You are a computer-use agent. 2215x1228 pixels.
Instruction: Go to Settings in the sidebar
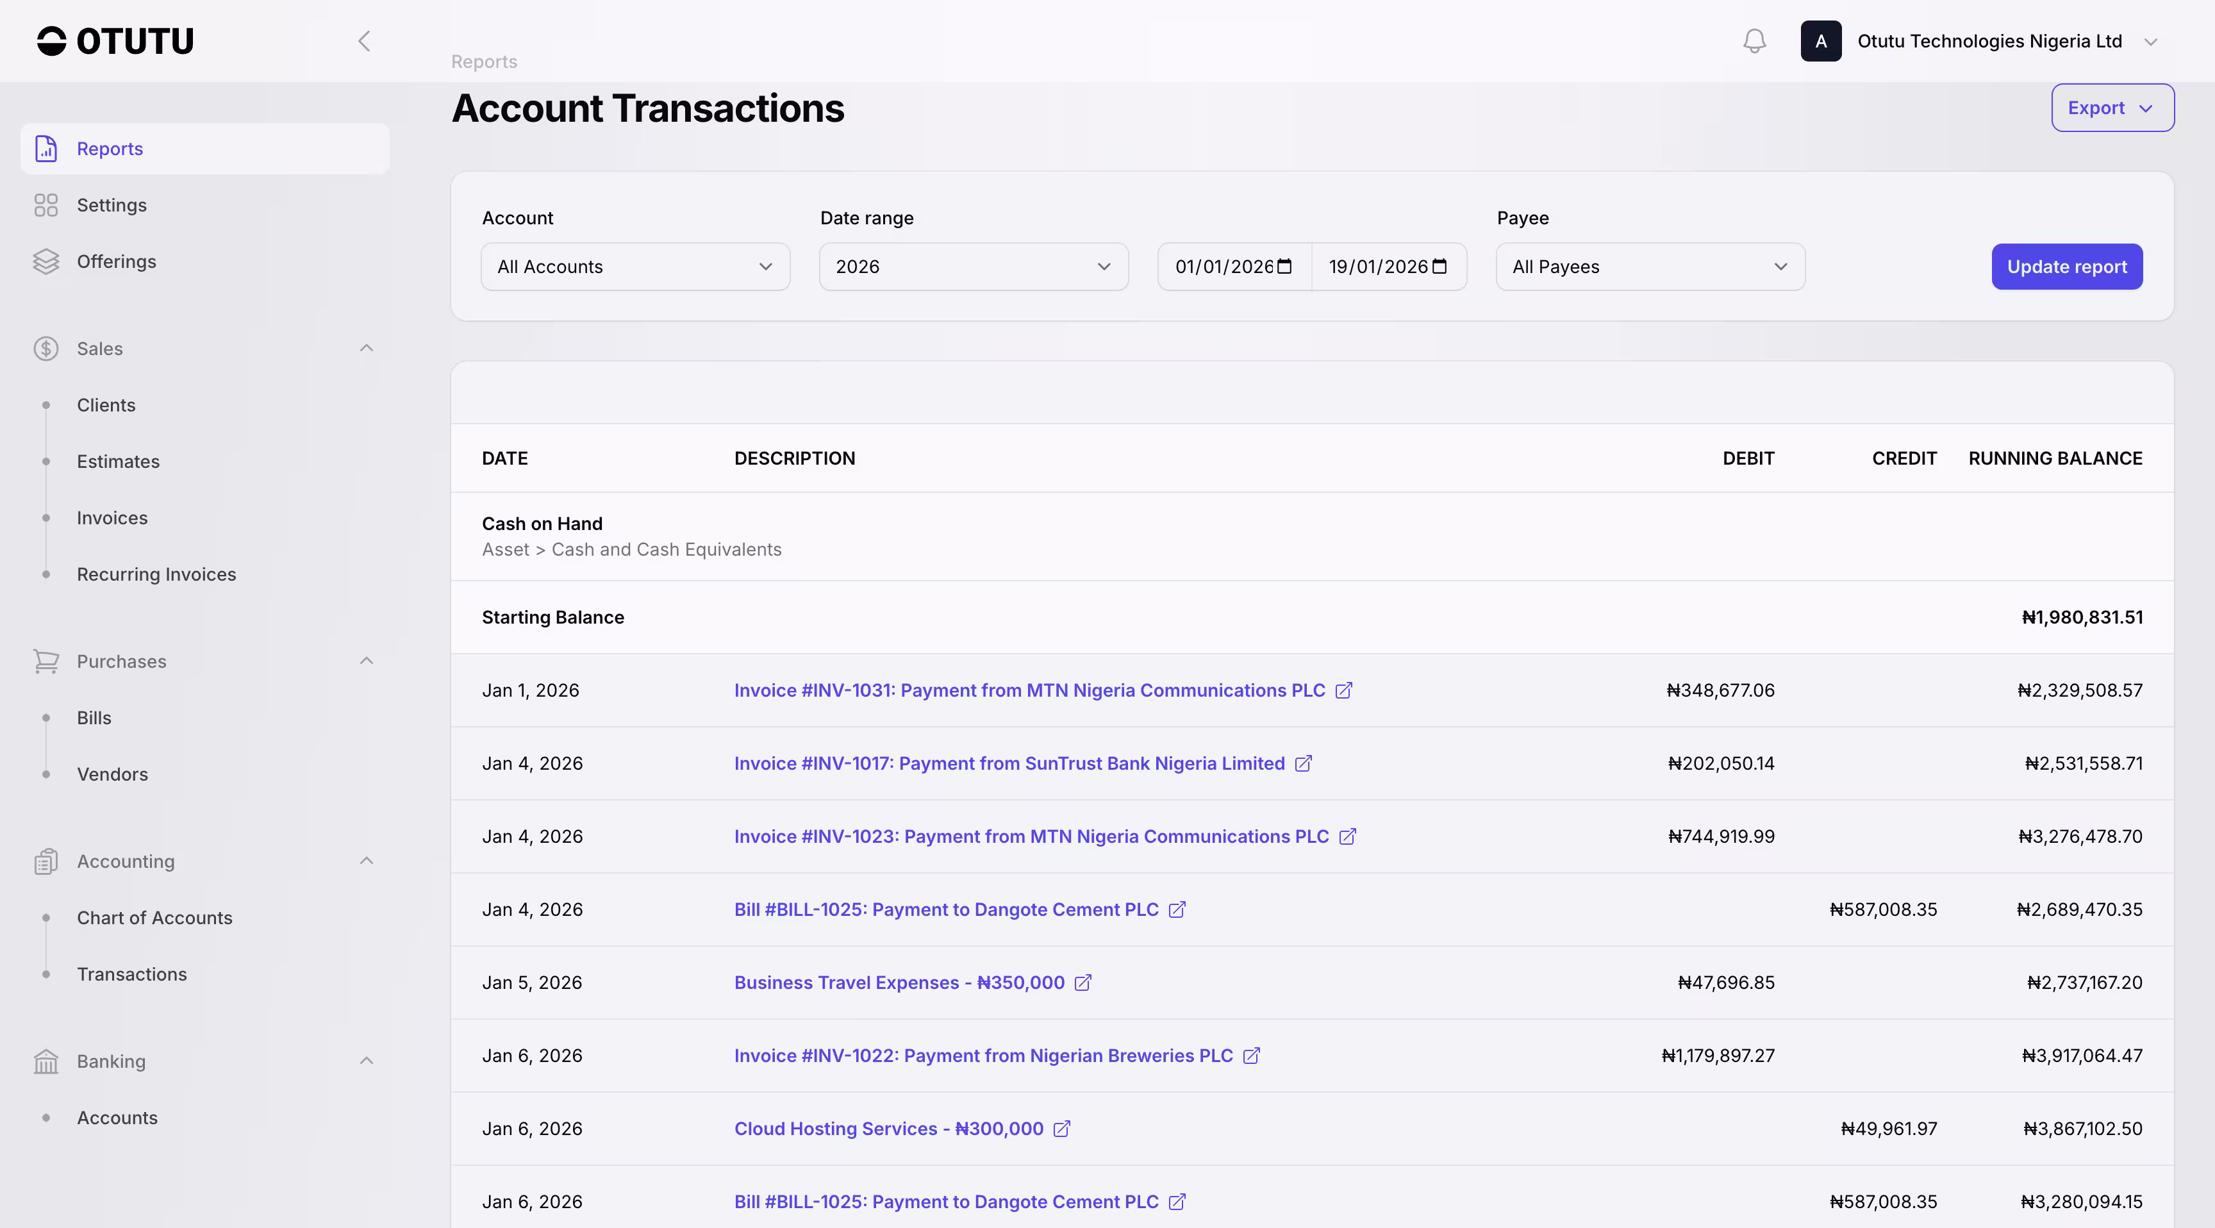click(x=112, y=206)
